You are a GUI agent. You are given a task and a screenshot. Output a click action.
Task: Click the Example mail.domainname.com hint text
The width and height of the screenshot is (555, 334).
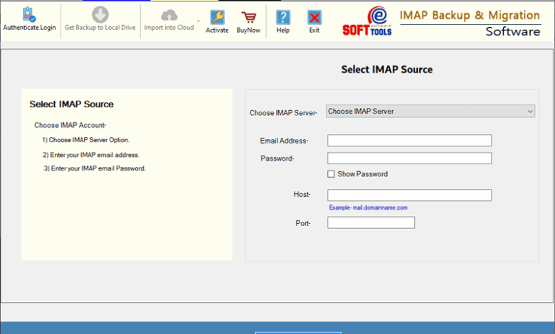pyautogui.click(x=368, y=208)
